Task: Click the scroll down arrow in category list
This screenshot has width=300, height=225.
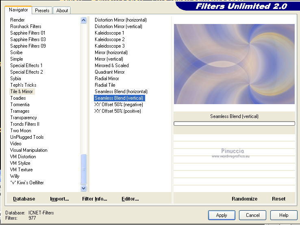Action: [x=84, y=188]
